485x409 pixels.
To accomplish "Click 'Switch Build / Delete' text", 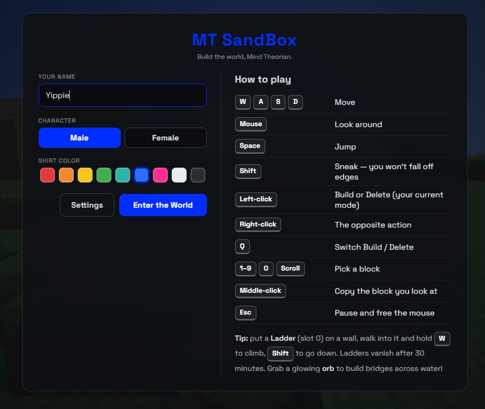I will click(x=374, y=247).
